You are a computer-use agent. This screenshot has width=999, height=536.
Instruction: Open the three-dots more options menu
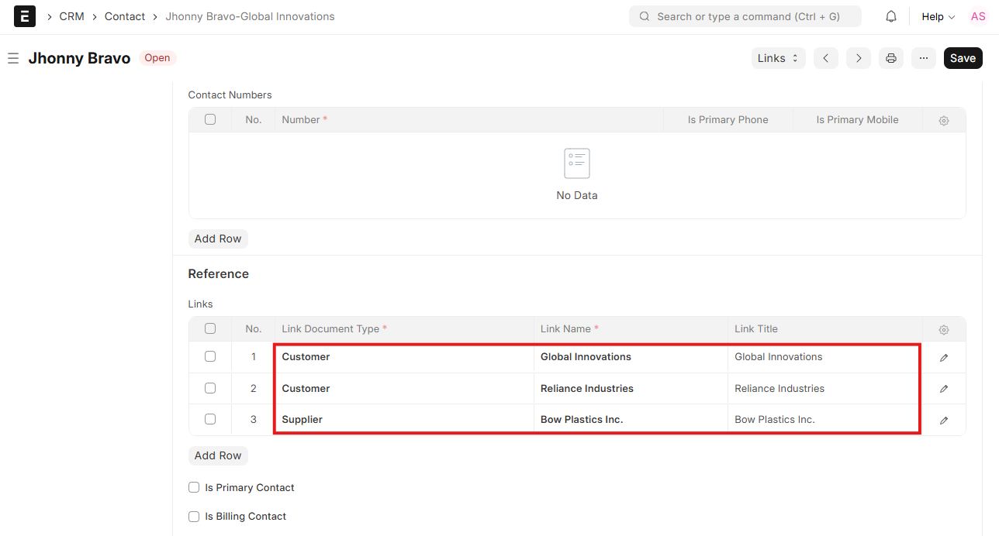click(924, 58)
